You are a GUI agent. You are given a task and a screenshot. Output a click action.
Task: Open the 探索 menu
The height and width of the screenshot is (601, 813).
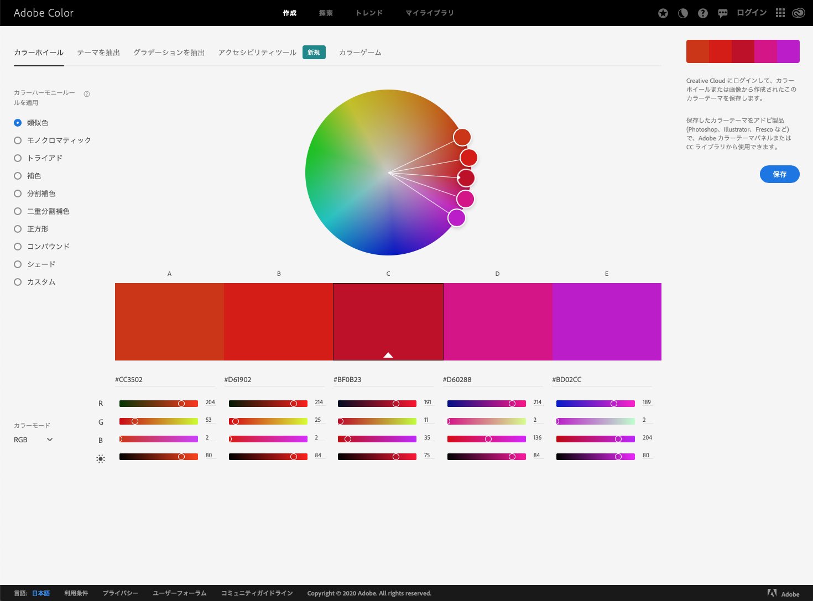[x=326, y=13]
